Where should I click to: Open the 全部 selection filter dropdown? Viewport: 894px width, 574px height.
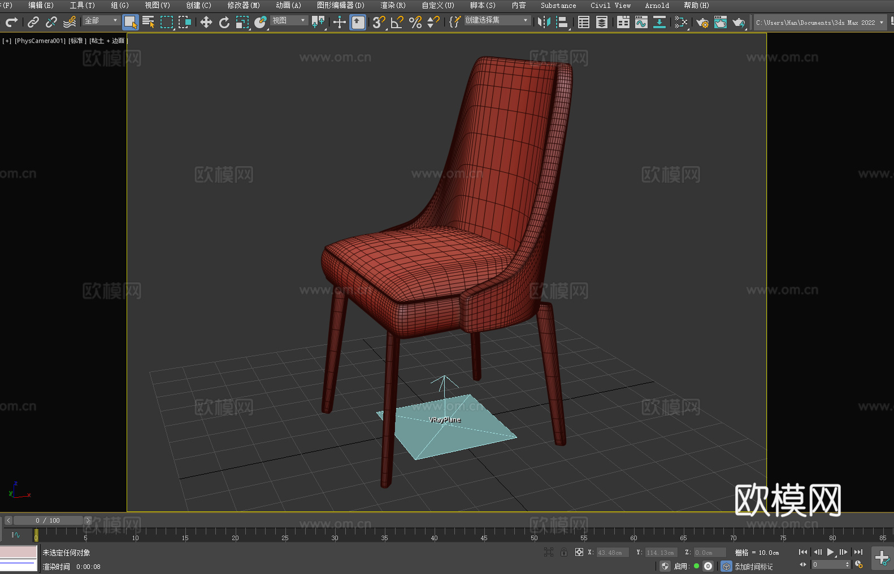coord(101,20)
